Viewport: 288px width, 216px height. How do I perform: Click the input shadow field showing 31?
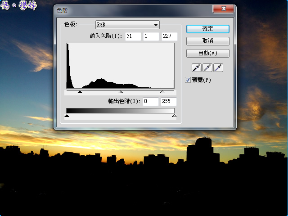(133, 36)
